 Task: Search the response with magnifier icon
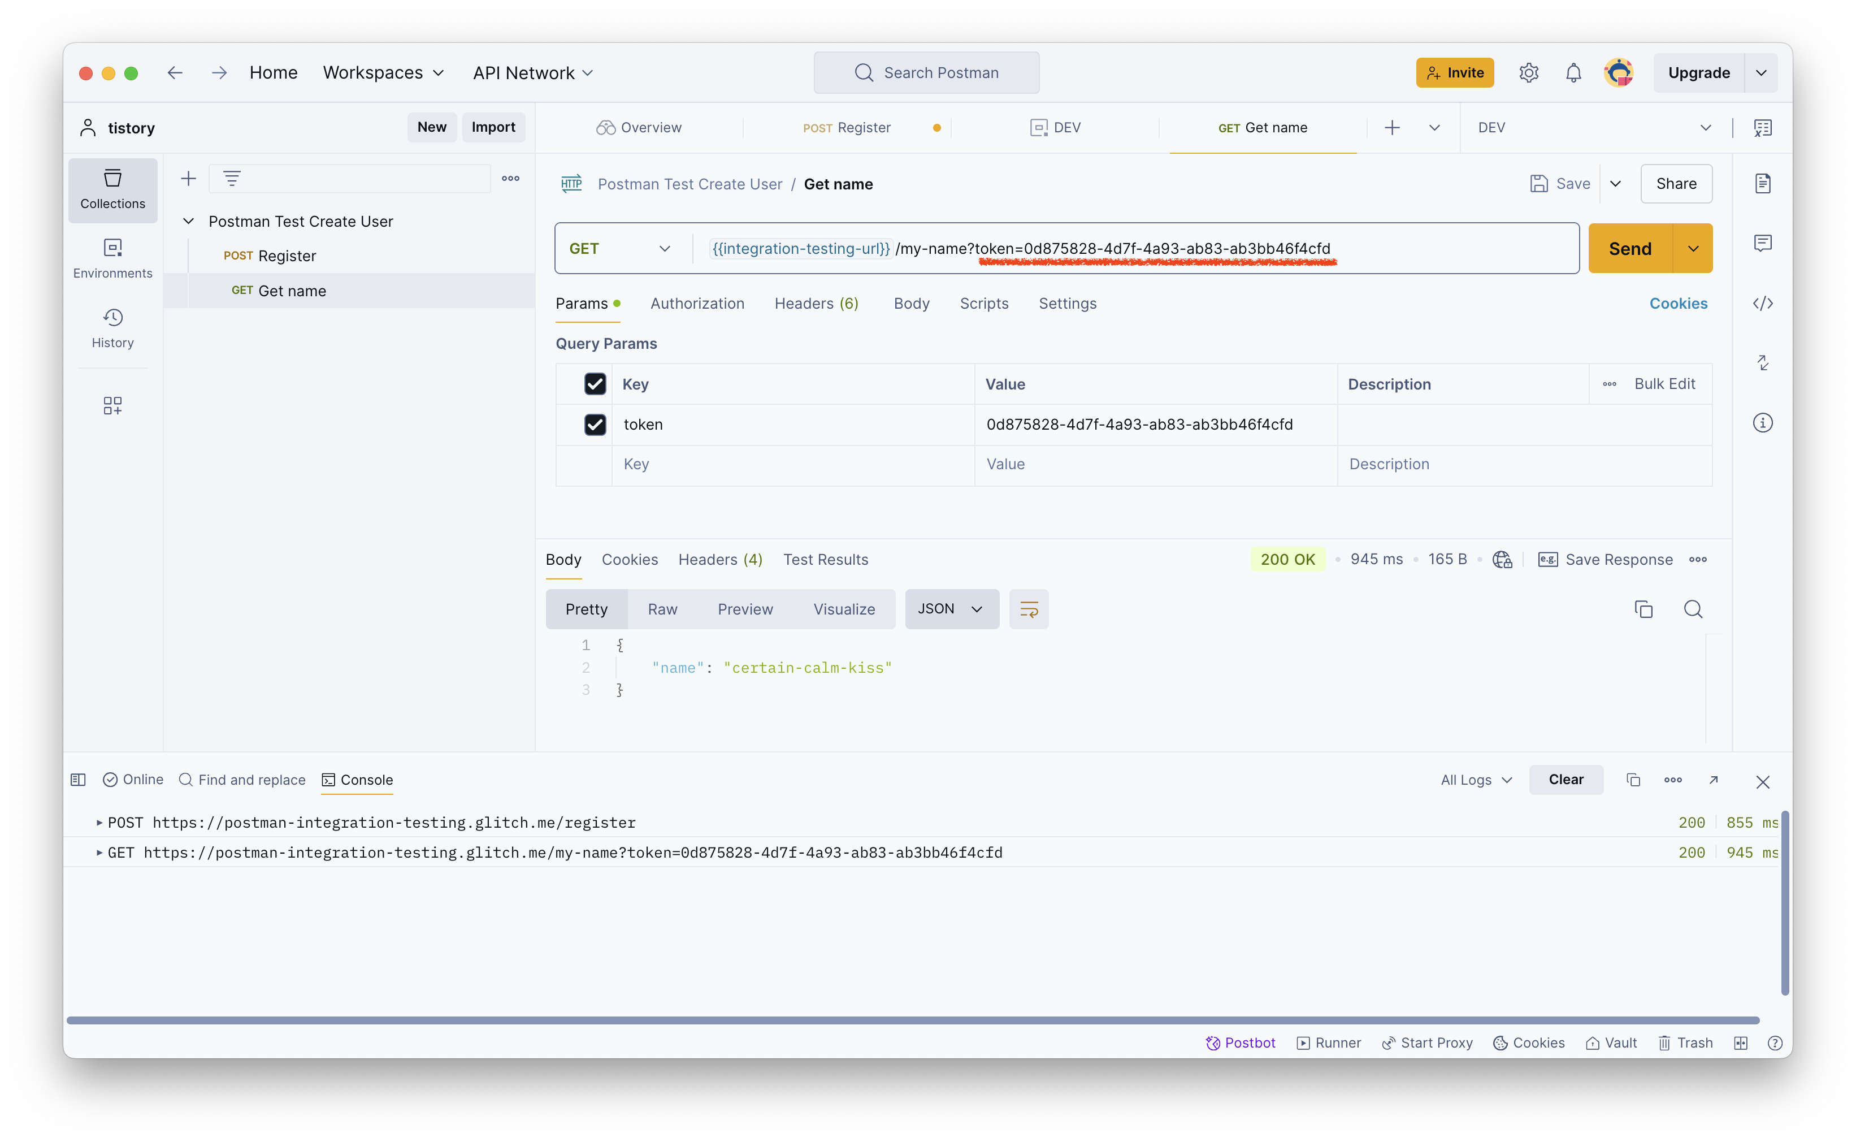point(1693,609)
